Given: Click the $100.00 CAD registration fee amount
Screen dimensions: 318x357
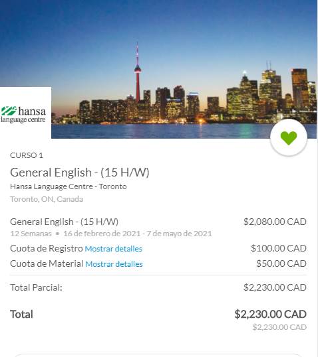Looking at the screenshot, I should (279, 248).
